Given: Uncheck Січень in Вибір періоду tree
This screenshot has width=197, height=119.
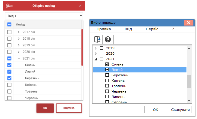Looking at the screenshot, I should point(107,64).
